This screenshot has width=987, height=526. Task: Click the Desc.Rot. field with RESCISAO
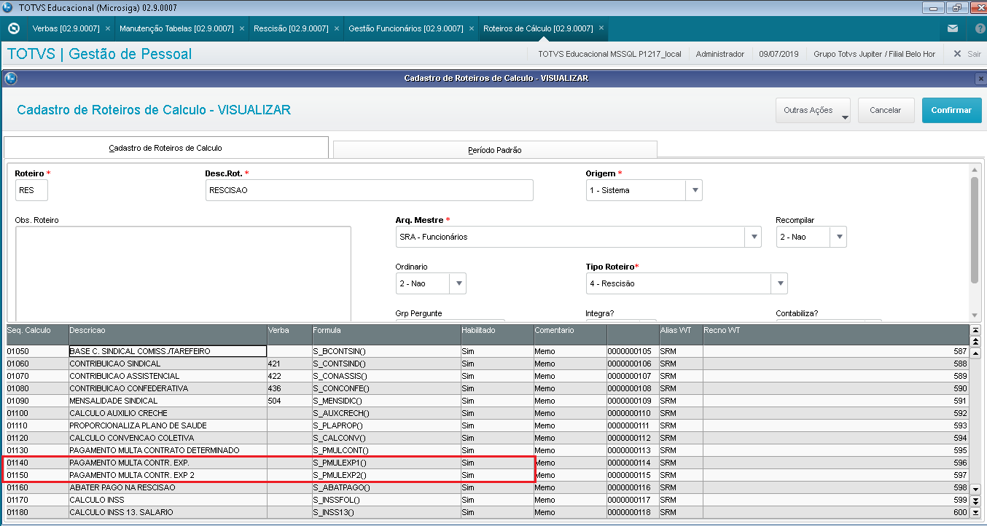[370, 190]
